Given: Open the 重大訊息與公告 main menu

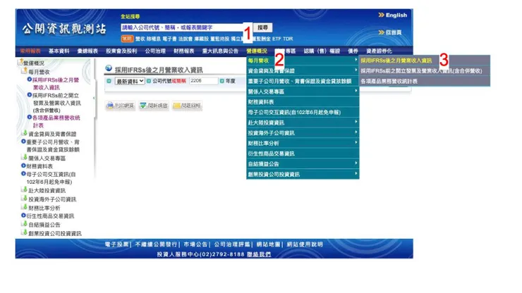Looking at the screenshot, I should point(220,51).
